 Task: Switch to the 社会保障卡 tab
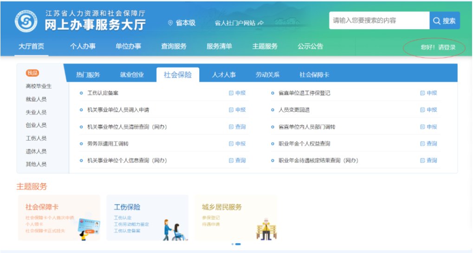tap(314, 75)
